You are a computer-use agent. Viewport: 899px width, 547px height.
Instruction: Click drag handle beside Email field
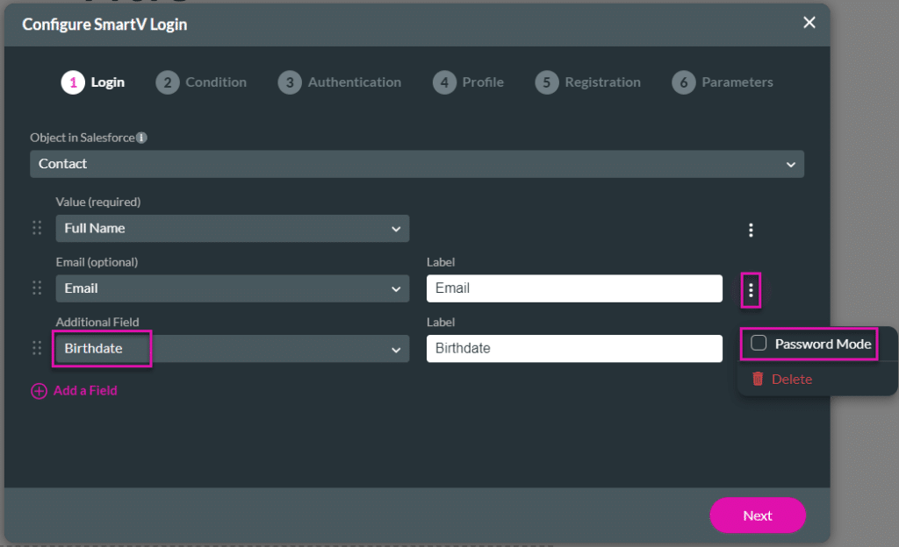(x=37, y=288)
